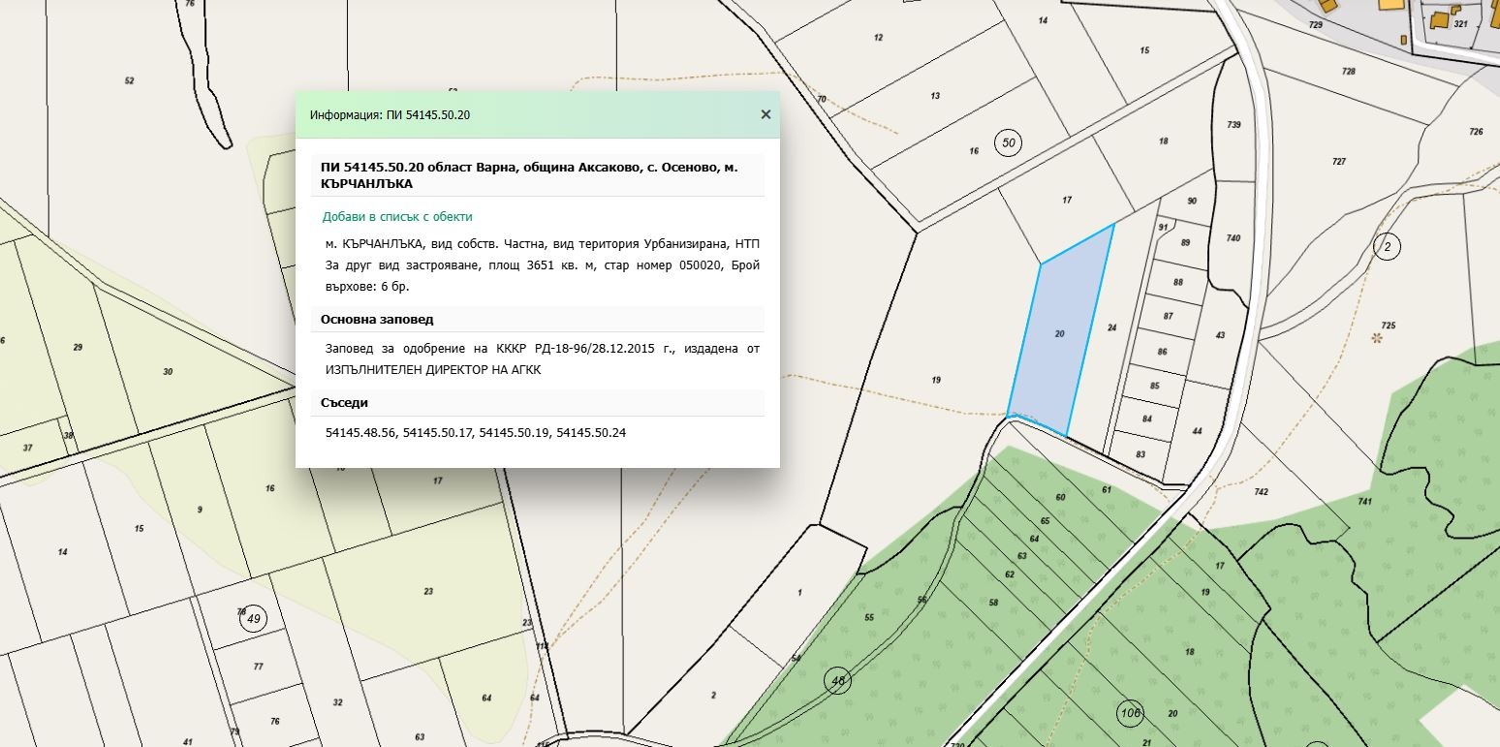
Task: Click the "Добави в списък с обекти" link
Action: [397, 217]
